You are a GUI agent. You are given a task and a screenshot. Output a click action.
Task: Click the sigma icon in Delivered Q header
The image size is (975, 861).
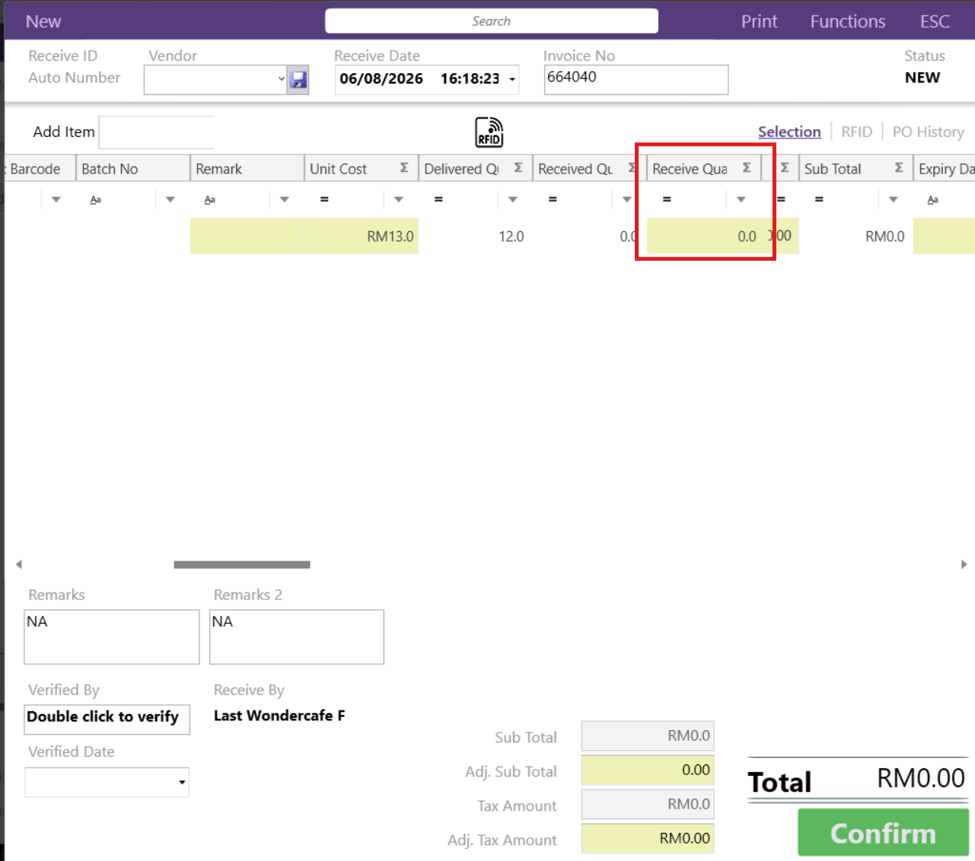[x=518, y=167]
